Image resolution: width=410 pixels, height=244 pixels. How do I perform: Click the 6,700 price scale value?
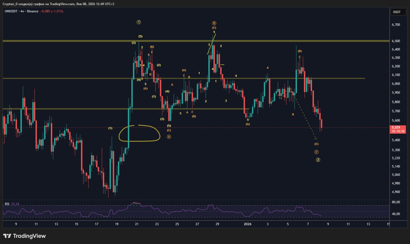point(396,25)
